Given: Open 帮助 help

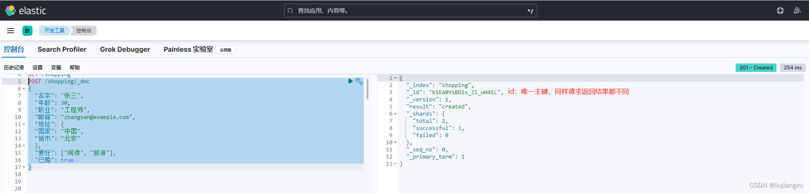Looking at the screenshot, I should (75, 67).
